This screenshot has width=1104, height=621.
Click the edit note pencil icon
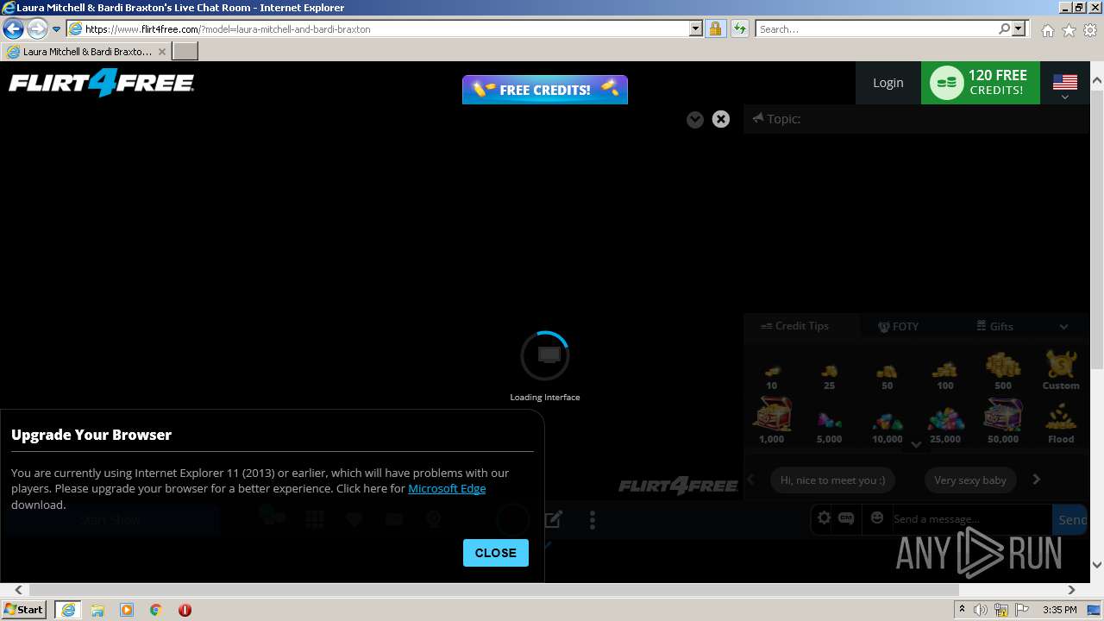[x=553, y=519]
